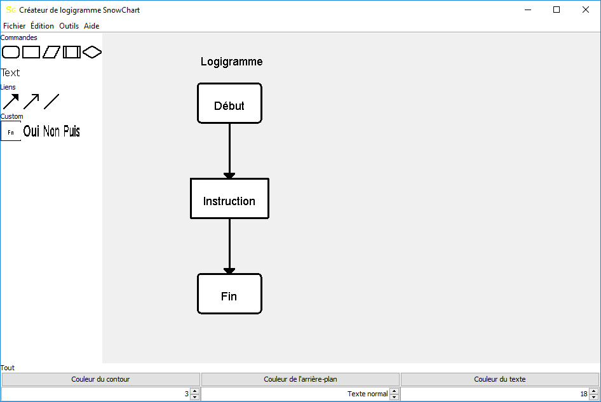Viewport: 601px width, 402px height.
Task: Increase the outline thickness value
Action: pos(195,391)
